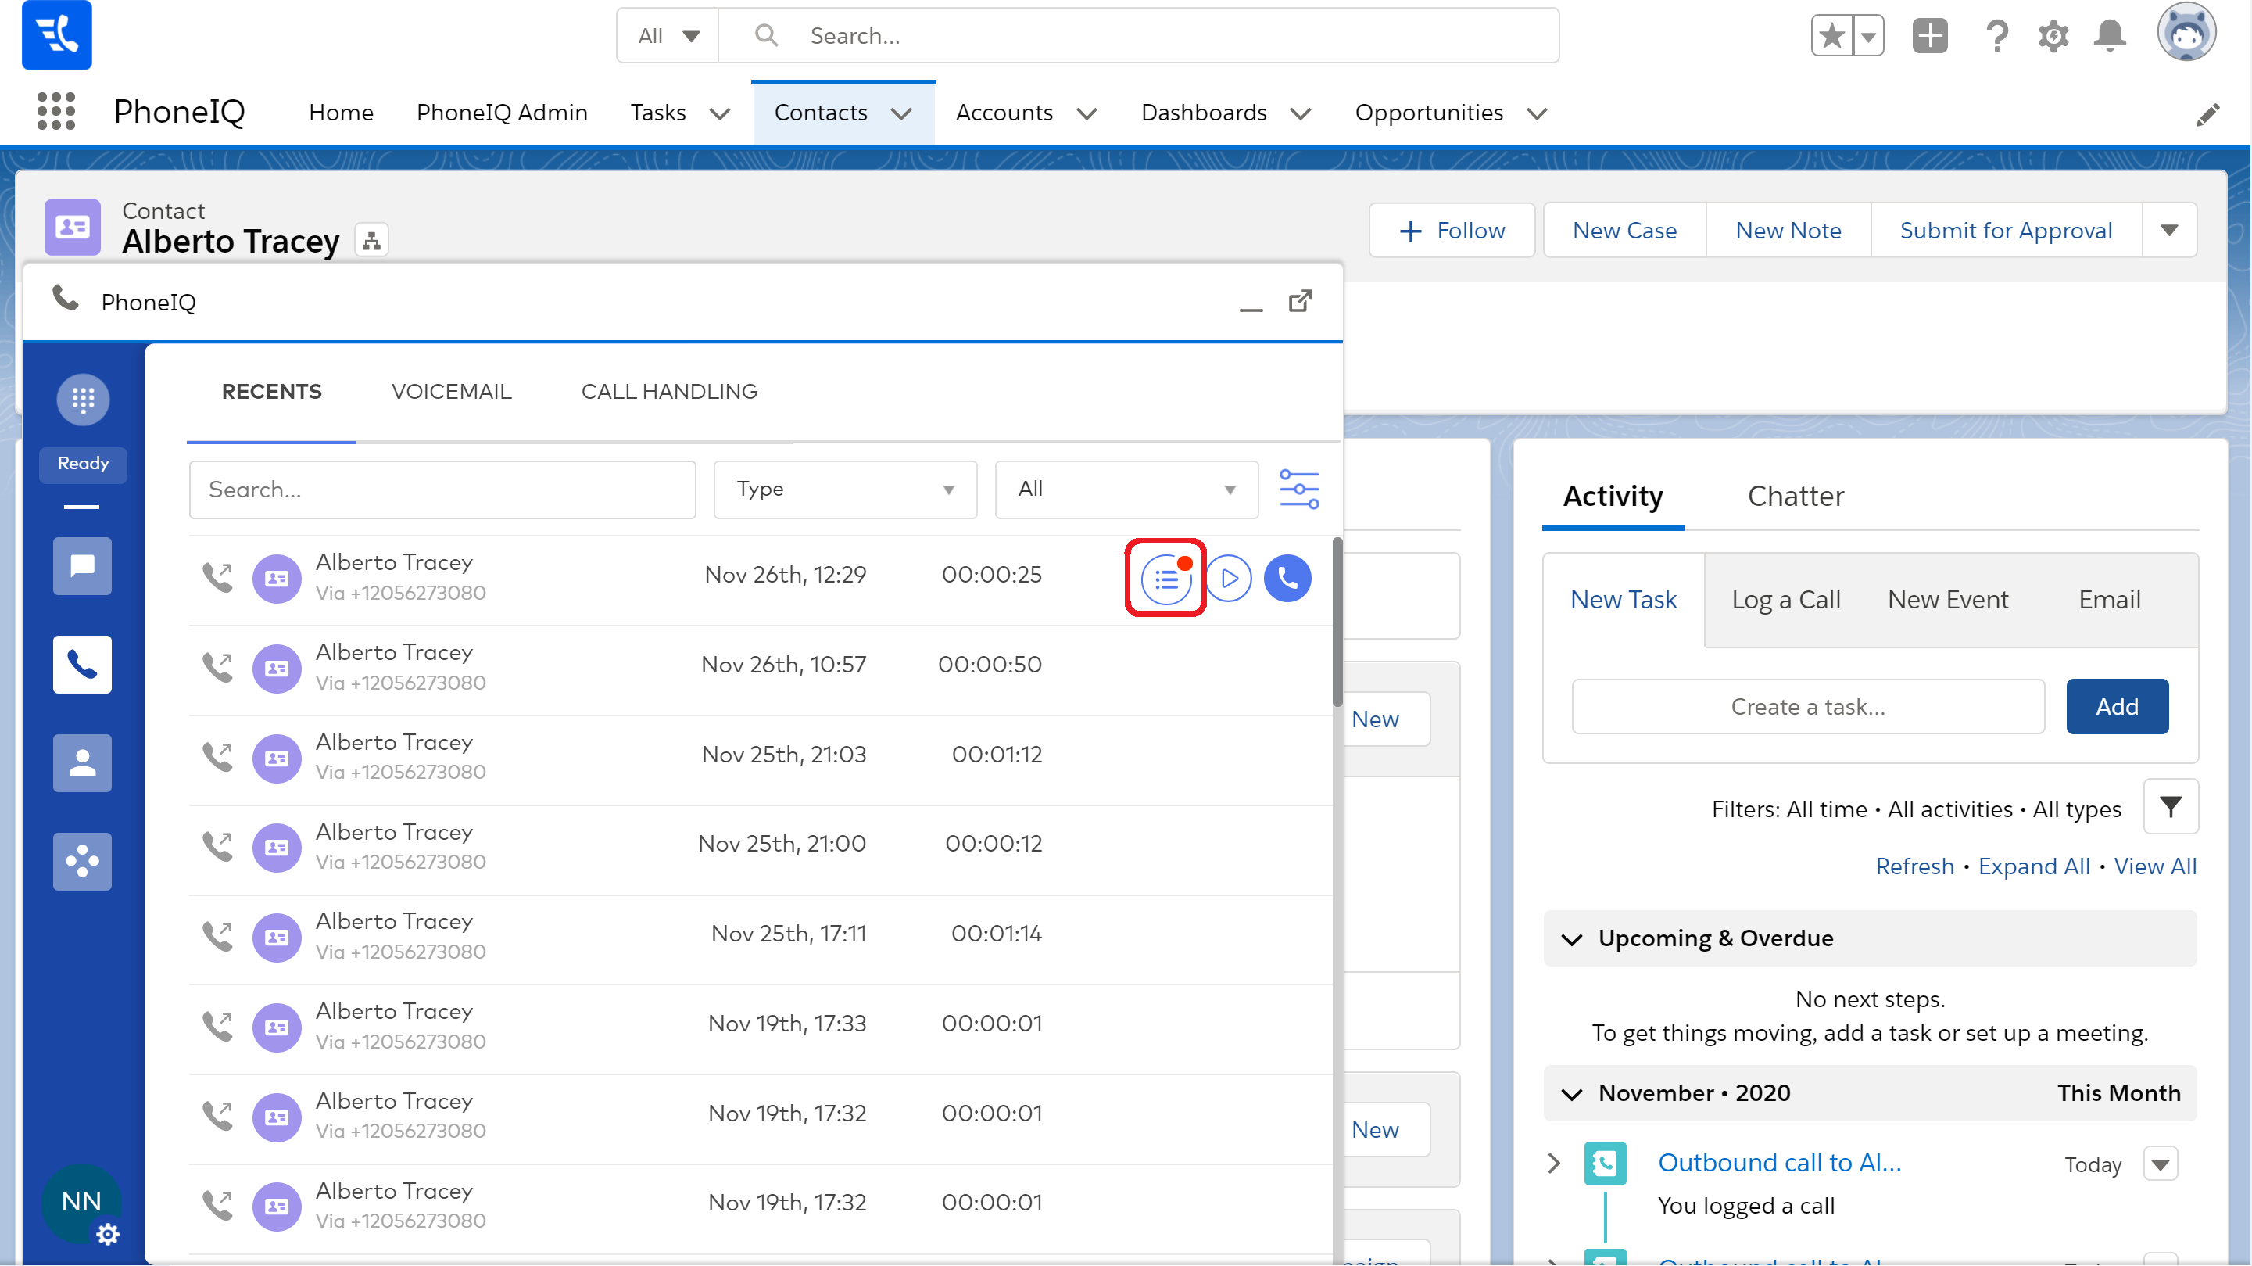This screenshot has width=2252, height=1266.
Task: Open the Type dropdown filter
Action: pos(844,489)
